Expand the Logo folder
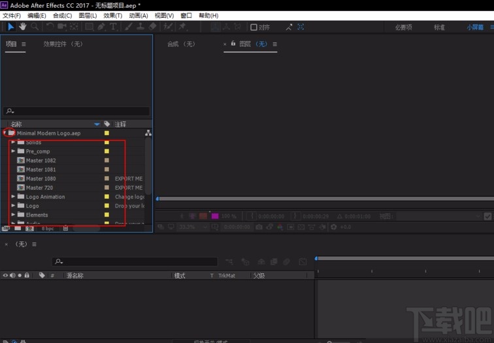Screen dimensions: 494x343 [x=13, y=205]
